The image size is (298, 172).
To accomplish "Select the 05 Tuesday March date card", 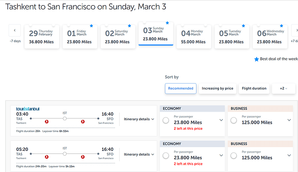I will coord(232,37).
